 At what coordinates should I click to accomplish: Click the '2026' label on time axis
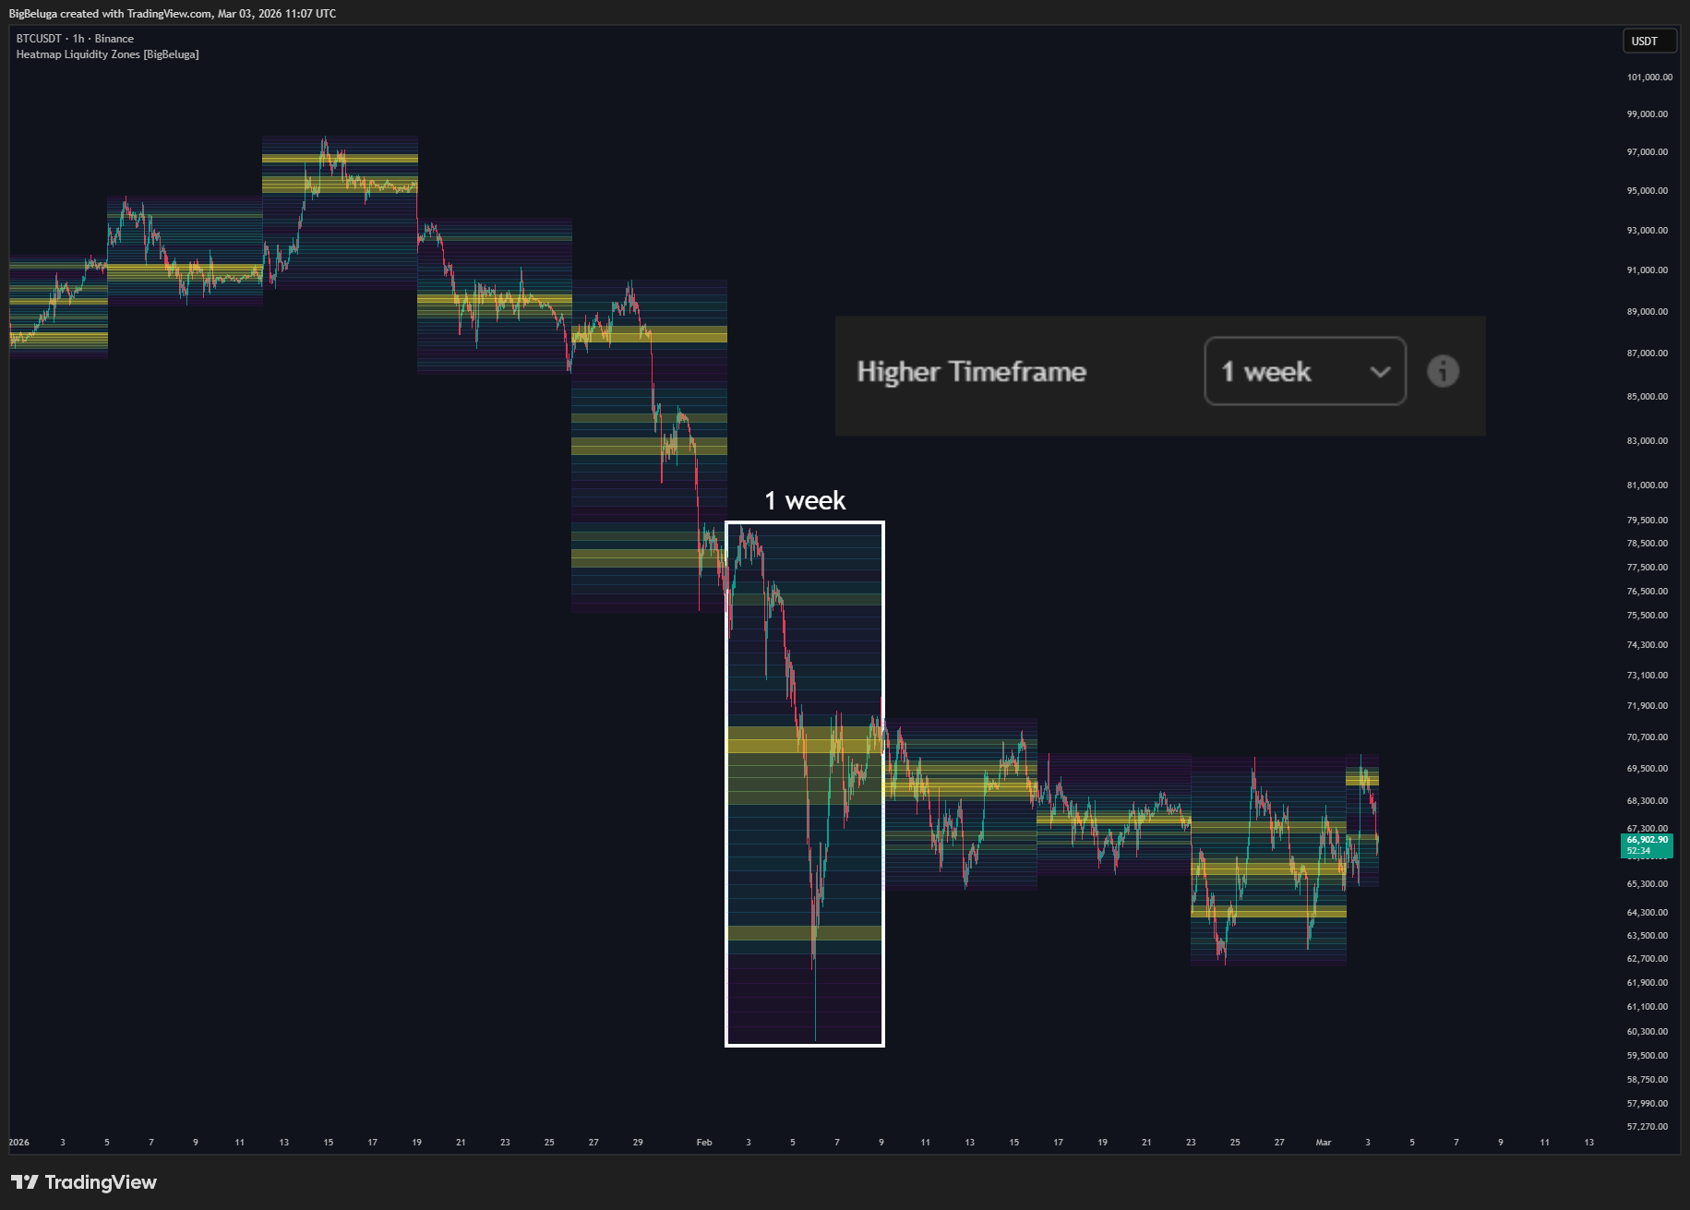(x=19, y=1143)
